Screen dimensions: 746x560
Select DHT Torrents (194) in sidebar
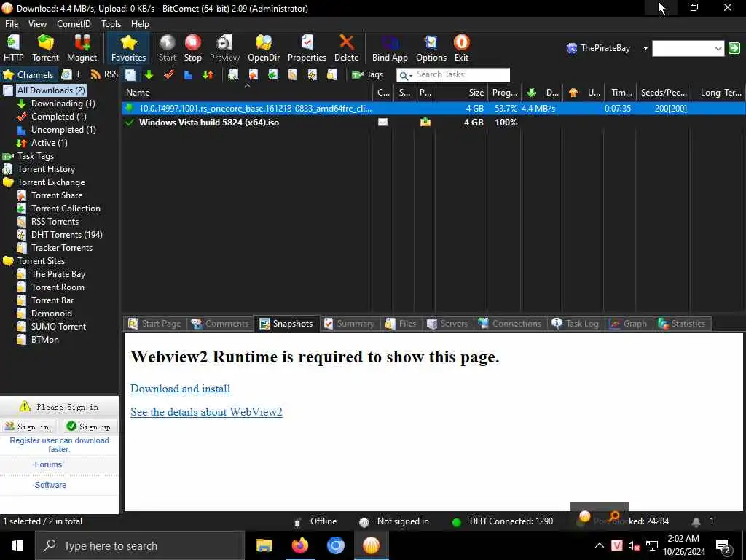pyautogui.click(x=66, y=234)
